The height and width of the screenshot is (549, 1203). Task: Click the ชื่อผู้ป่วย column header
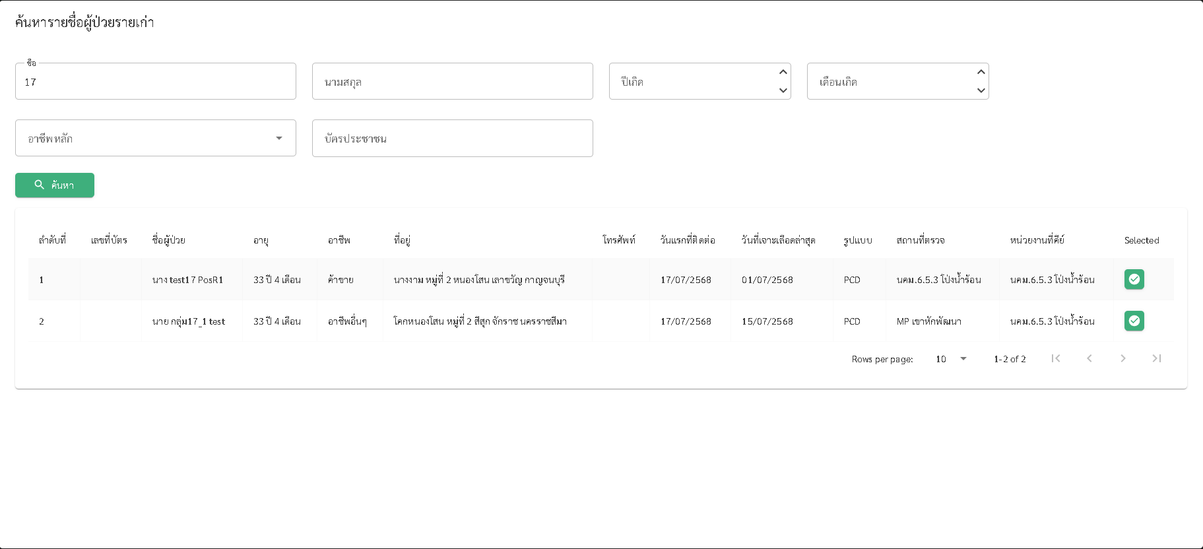[168, 240]
